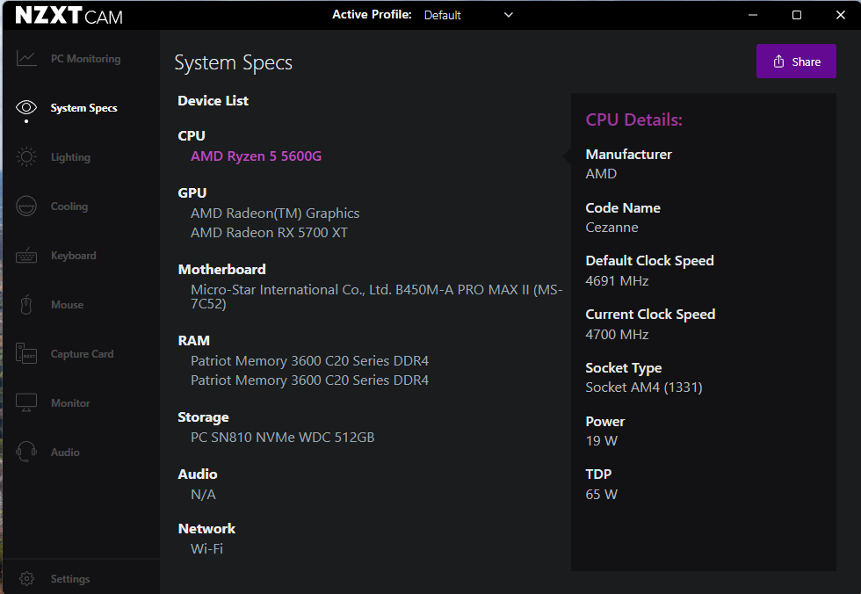Open the Monitor section label

(x=70, y=403)
